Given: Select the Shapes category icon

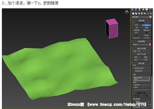Looking at the screenshot, I should [136, 13].
